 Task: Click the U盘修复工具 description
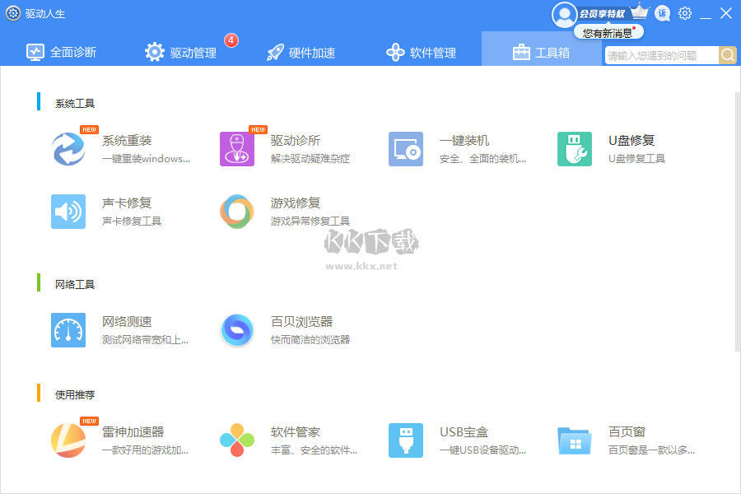[x=636, y=159]
